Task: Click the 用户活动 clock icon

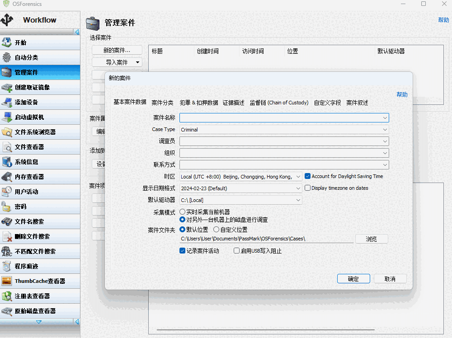Action: (x=7, y=192)
